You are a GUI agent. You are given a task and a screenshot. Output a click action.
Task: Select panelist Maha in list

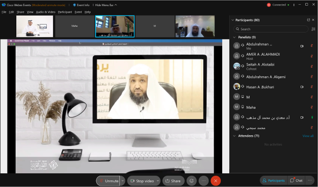(x=274, y=107)
